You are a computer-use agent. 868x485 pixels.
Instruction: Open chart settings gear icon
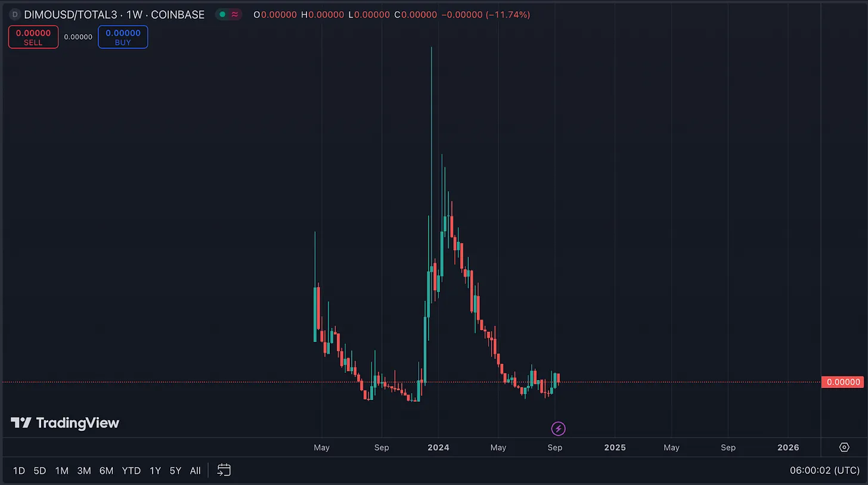click(844, 447)
